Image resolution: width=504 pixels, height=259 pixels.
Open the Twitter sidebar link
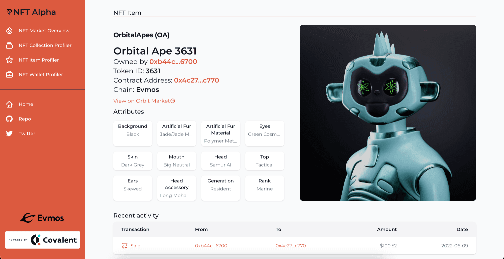(27, 133)
